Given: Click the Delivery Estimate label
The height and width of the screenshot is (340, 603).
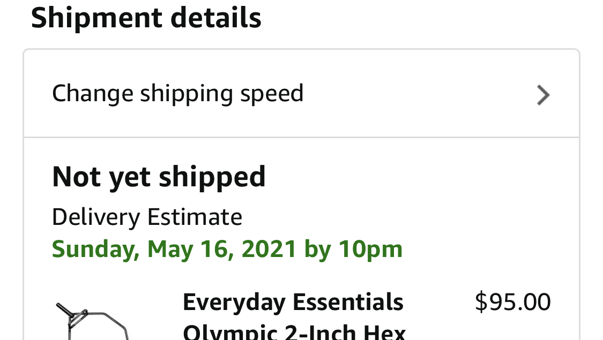Looking at the screenshot, I should [x=147, y=217].
